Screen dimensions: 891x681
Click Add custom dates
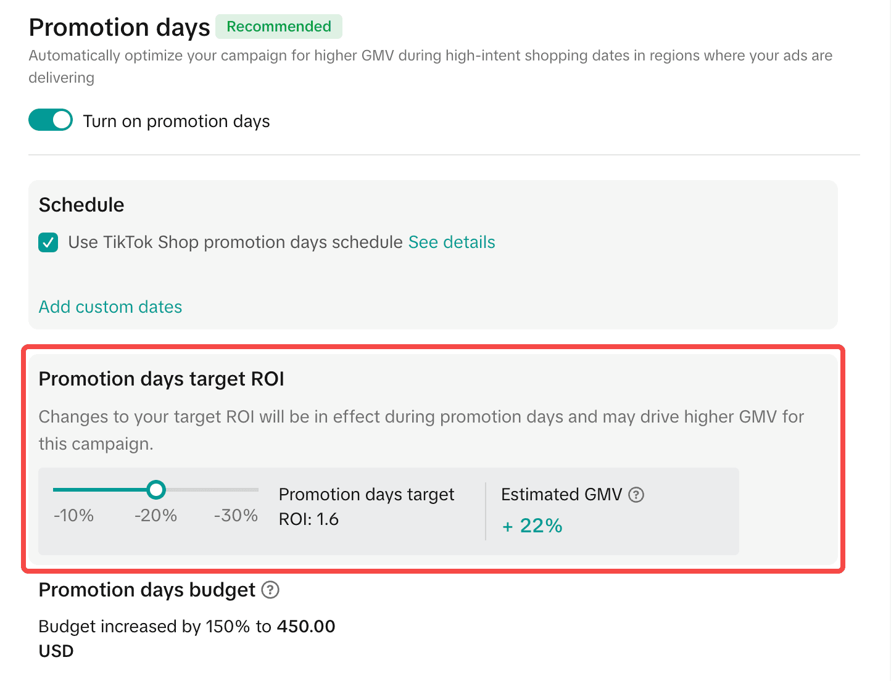(110, 307)
